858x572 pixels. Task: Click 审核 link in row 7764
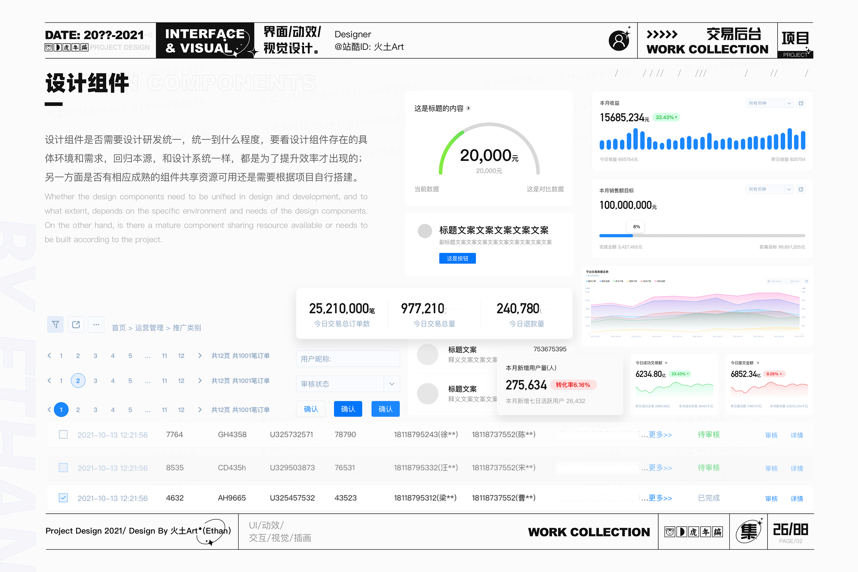(772, 435)
